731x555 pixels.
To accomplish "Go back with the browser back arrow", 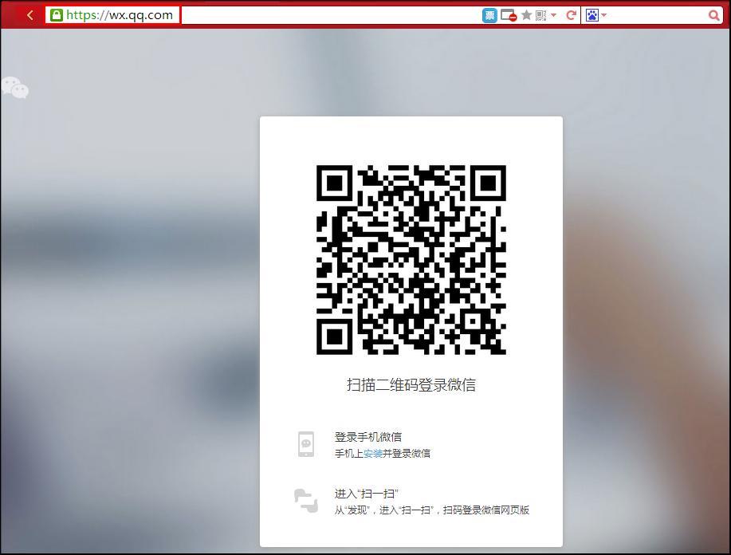I will (30, 15).
